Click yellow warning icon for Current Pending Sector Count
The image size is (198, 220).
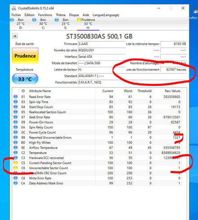(15, 163)
